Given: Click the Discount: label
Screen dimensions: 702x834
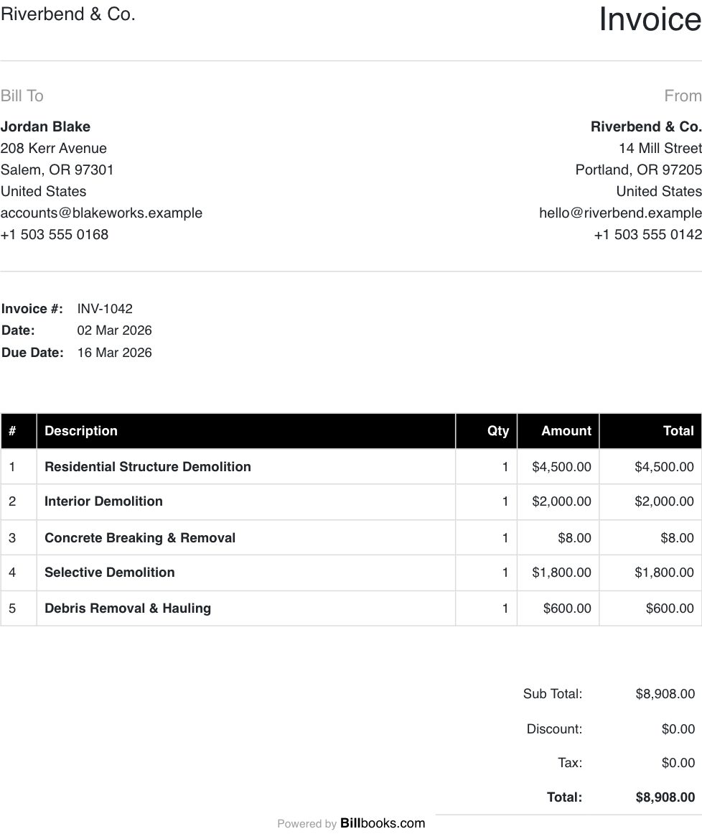Looking at the screenshot, I should [x=554, y=728].
